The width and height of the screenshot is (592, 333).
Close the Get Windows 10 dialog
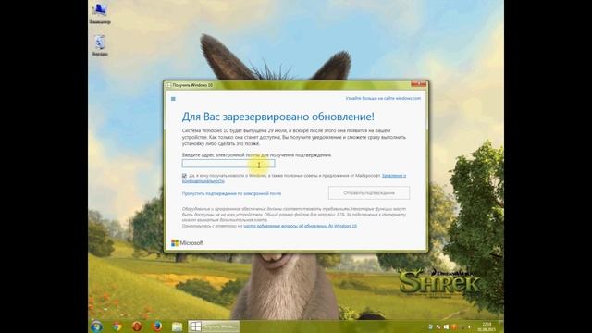pos(418,84)
